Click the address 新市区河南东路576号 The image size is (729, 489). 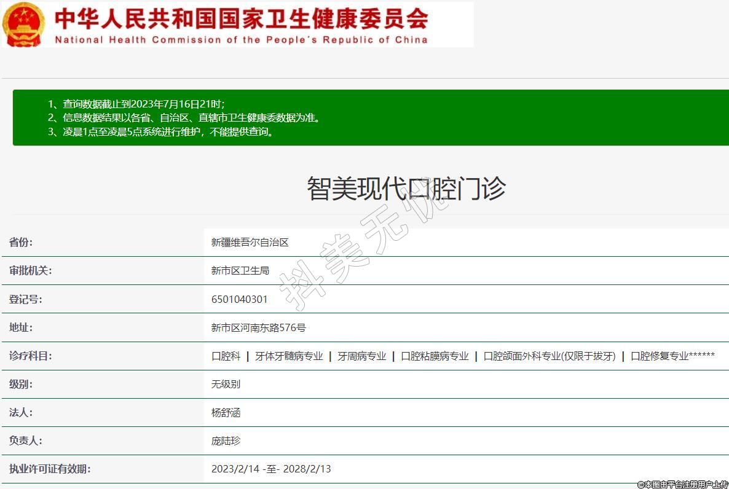[x=258, y=328]
